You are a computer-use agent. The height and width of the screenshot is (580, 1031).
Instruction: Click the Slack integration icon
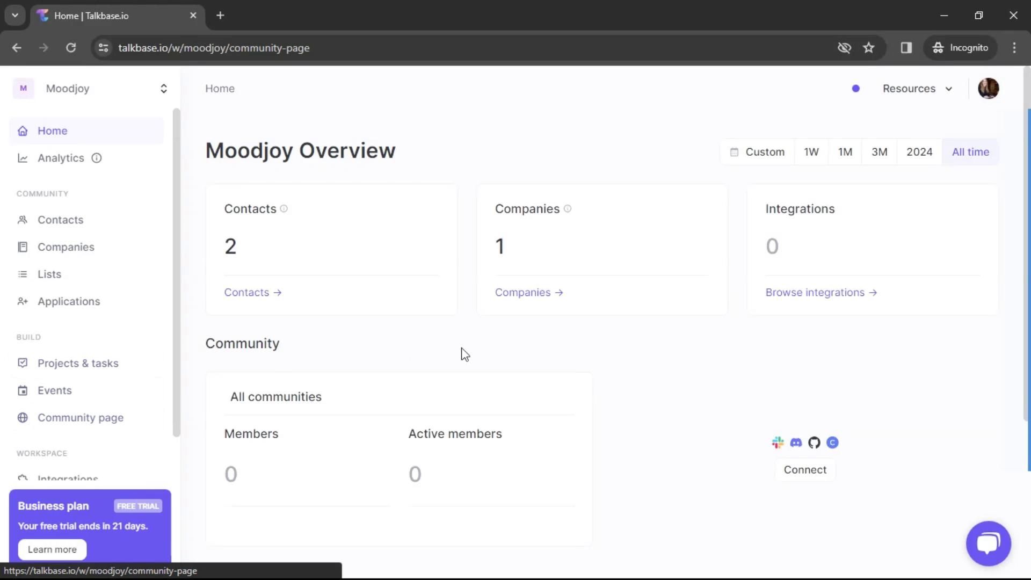[x=778, y=443]
